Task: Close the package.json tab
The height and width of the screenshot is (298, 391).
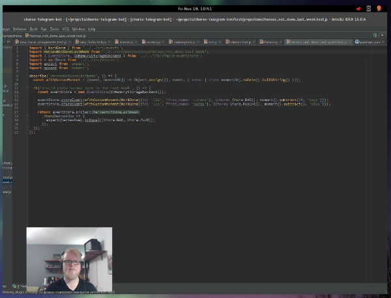Action: [x=383, y=42]
